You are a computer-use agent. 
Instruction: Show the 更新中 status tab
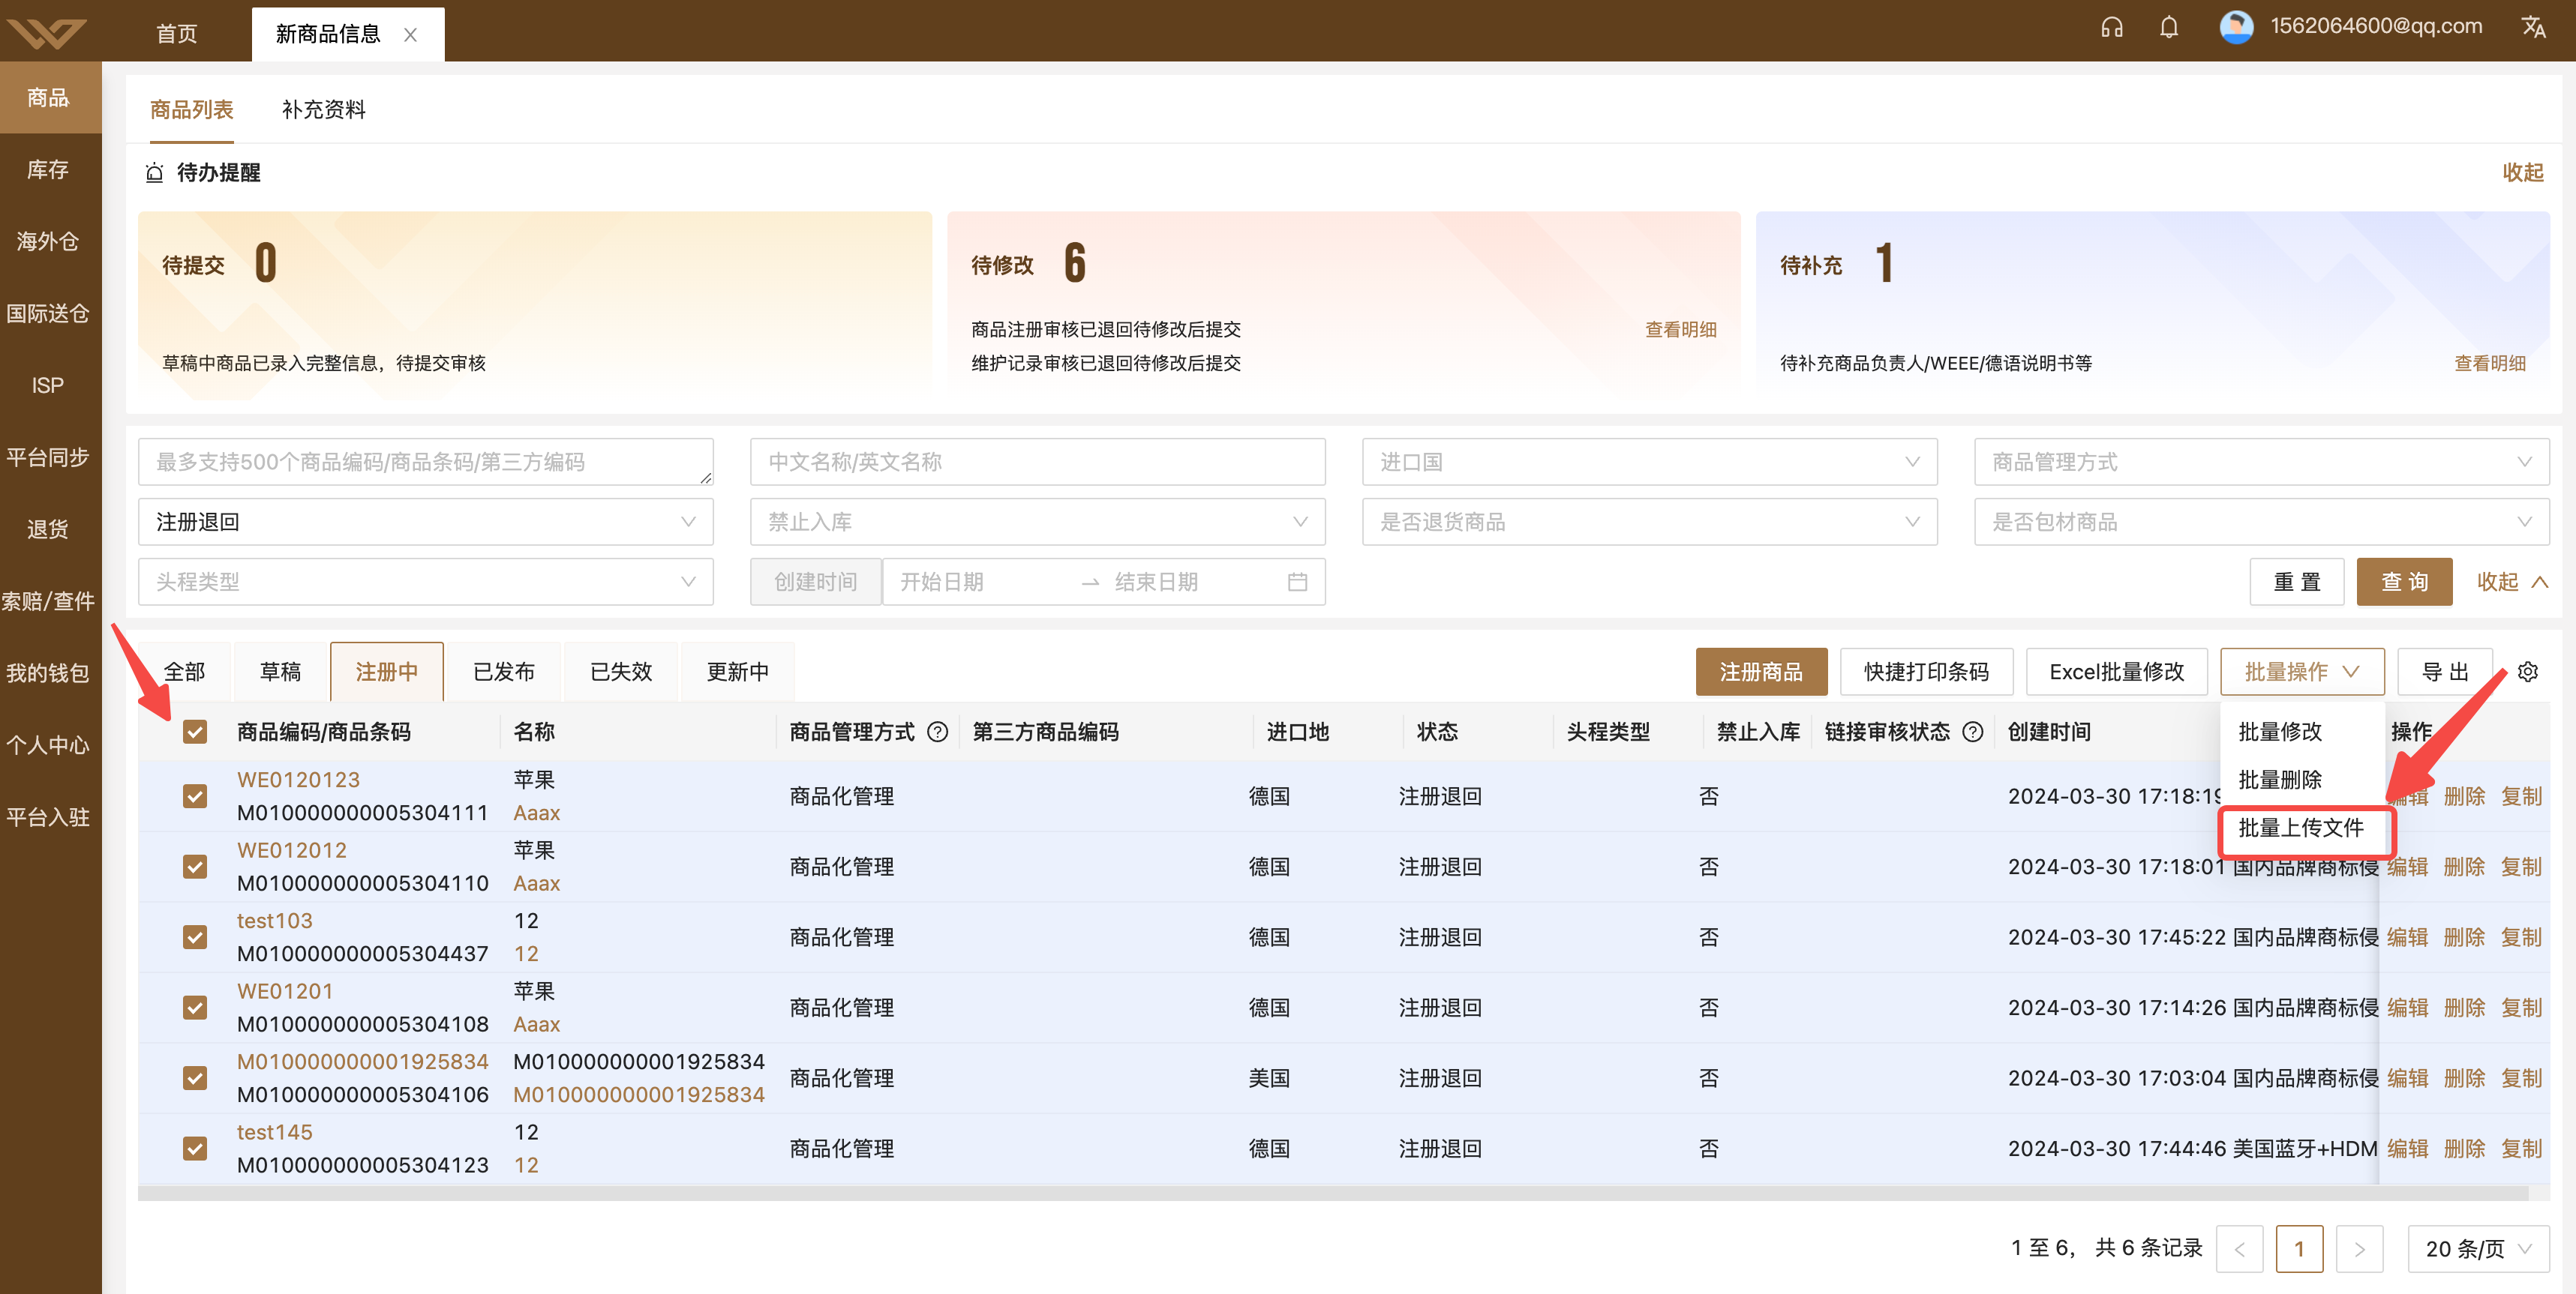(x=738, y=672)
